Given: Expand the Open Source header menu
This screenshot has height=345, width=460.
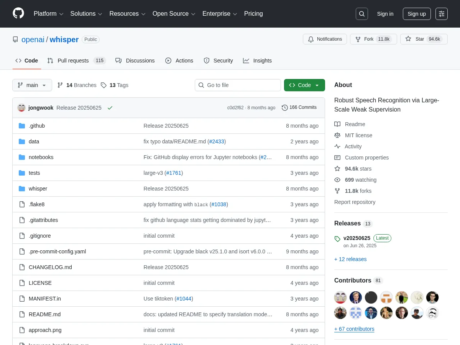Looking at the screenshot, I should pos(174,14).
